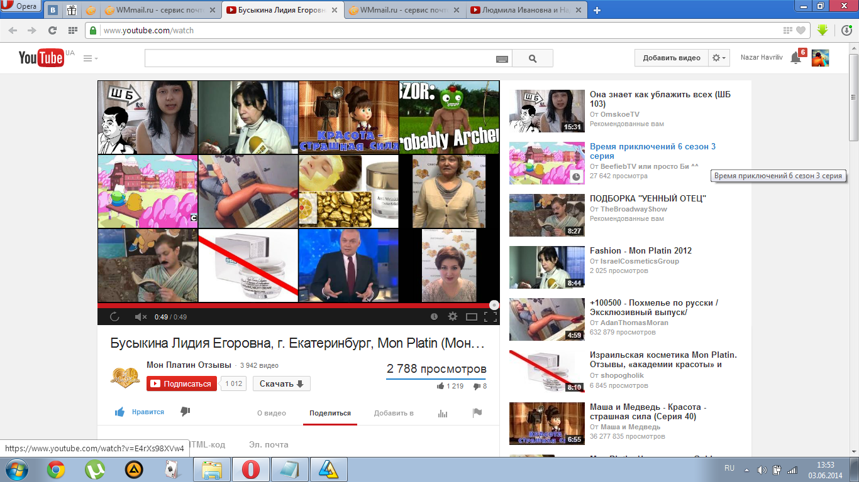Screen dimensions: 859x482
Task: Open the Kiselev news anchor end-screen thumbnail
Action: (348, 265)
